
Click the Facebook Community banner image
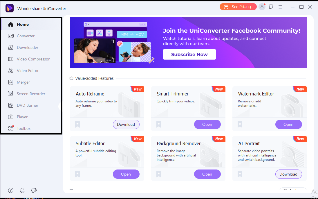[x=188, y=43]
